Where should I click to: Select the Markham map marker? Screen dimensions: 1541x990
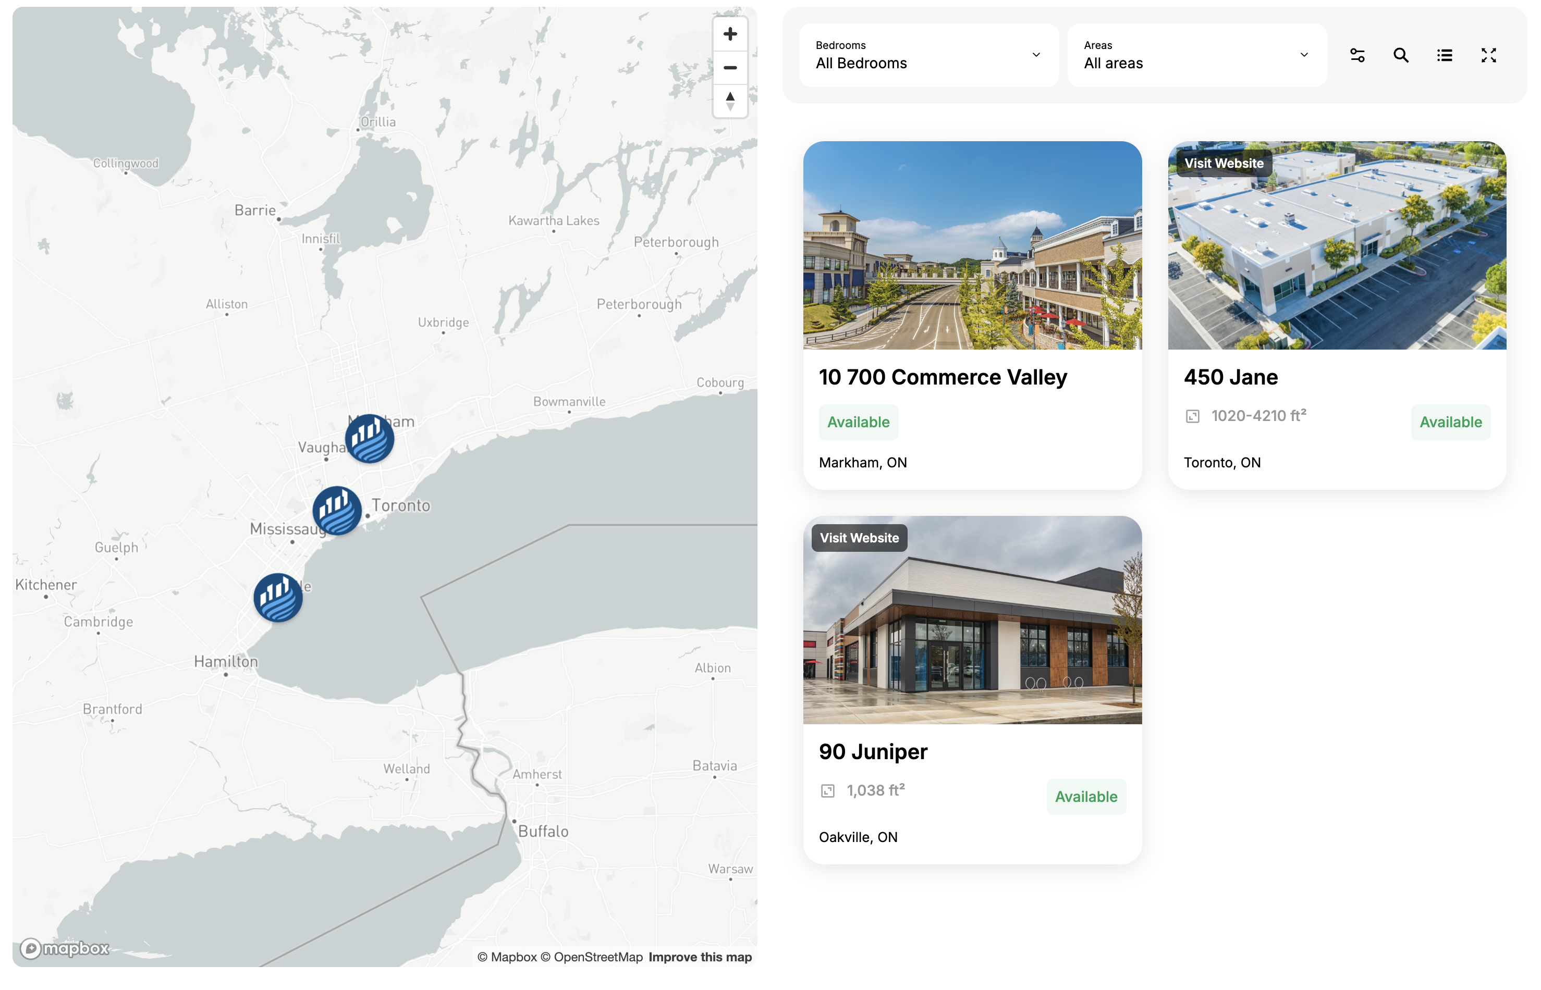click(x=370, y=438)
